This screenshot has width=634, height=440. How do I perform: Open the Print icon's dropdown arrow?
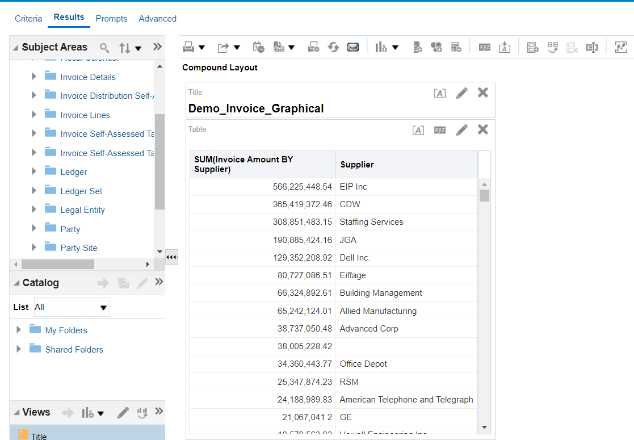[201, 48]
